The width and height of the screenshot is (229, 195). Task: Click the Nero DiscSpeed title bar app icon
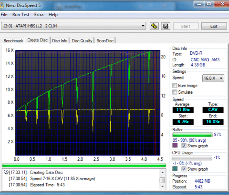click(x=1, y=6)
